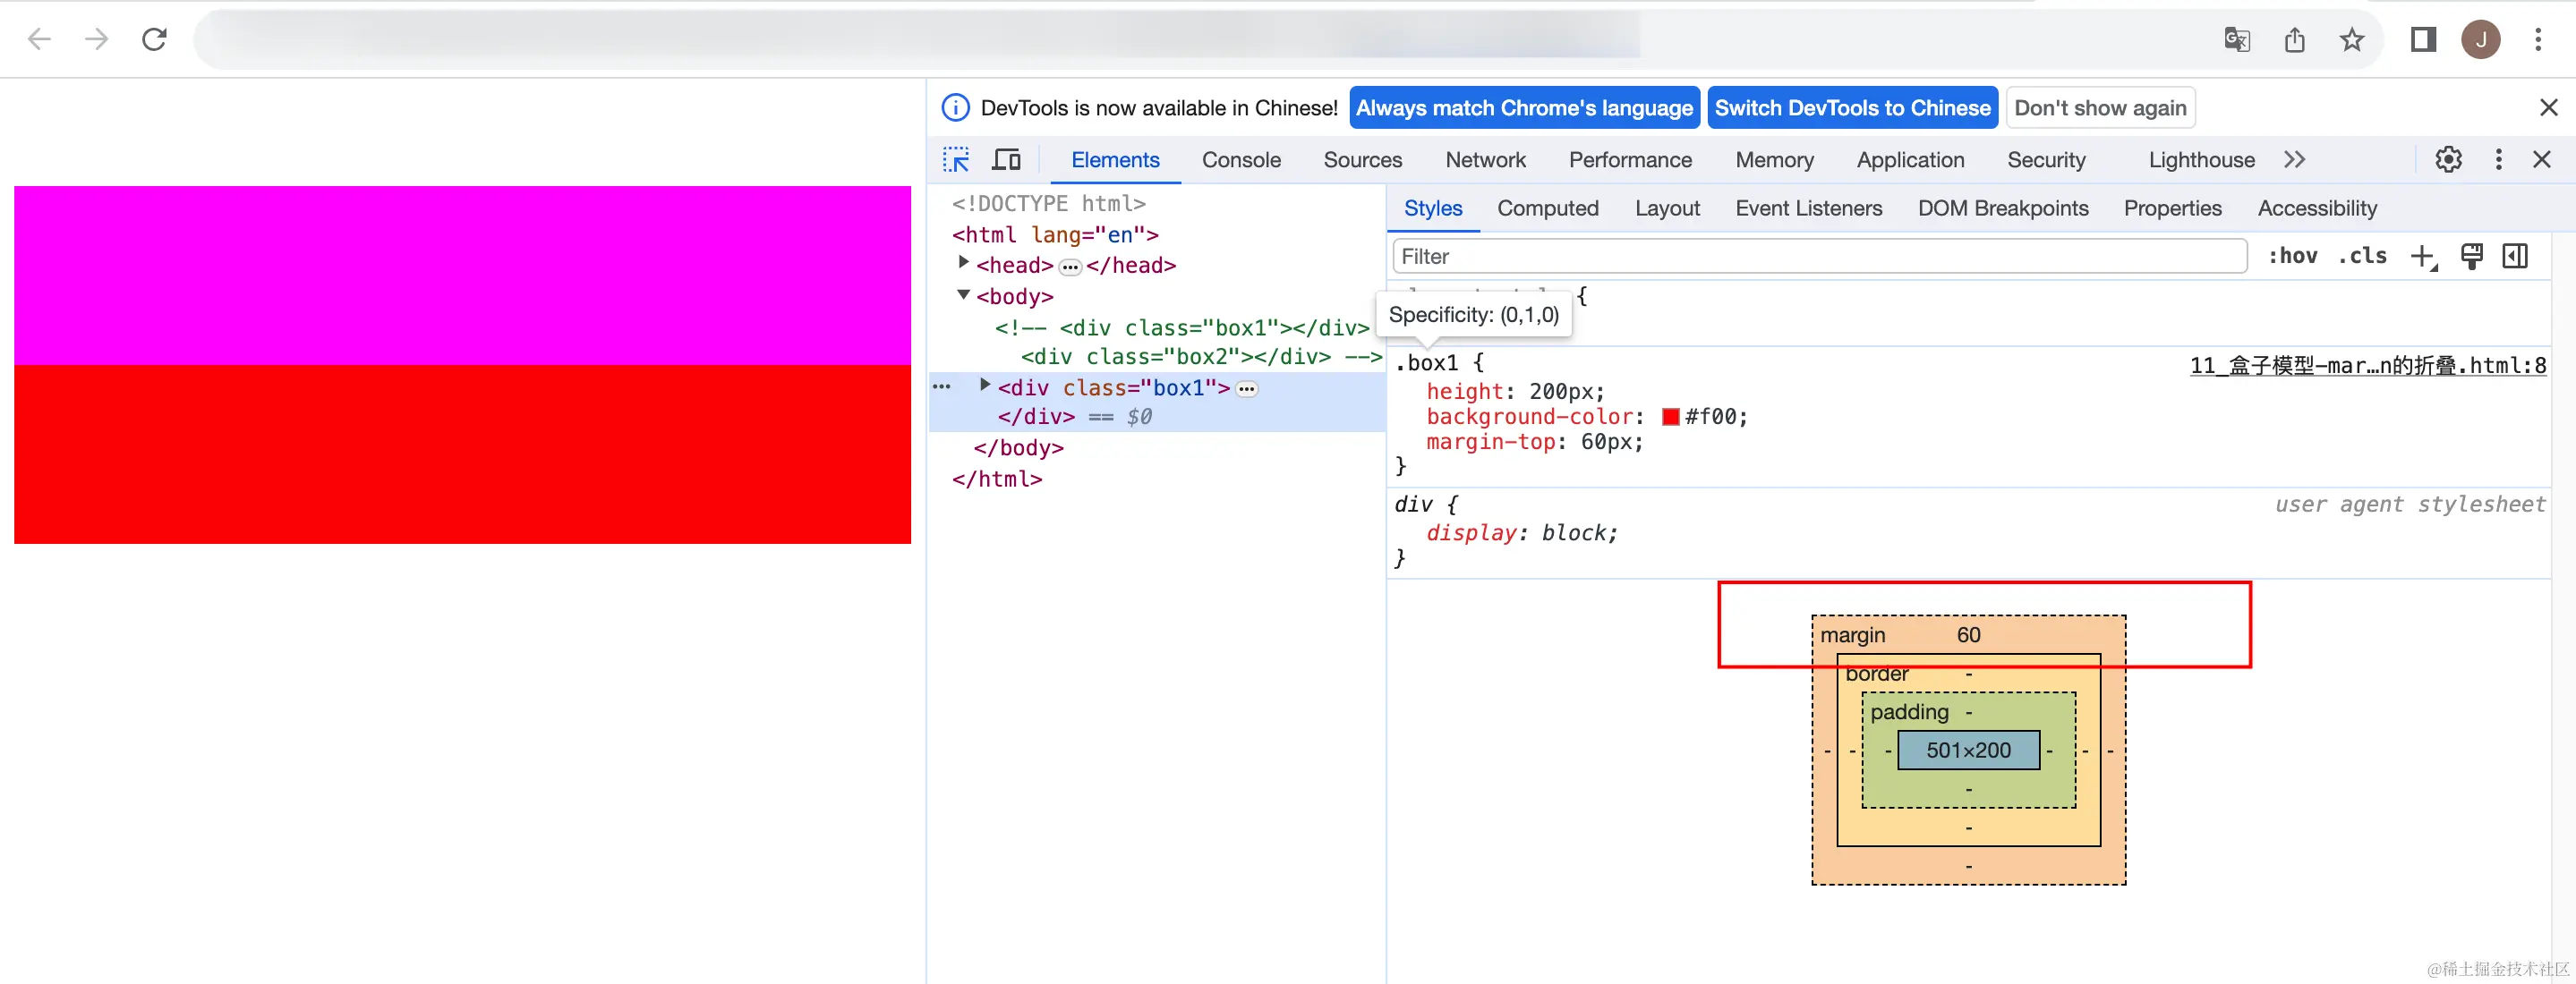2576x984 pixels.
Task: Open the Sources tab
Action: tap(1363, 160)
